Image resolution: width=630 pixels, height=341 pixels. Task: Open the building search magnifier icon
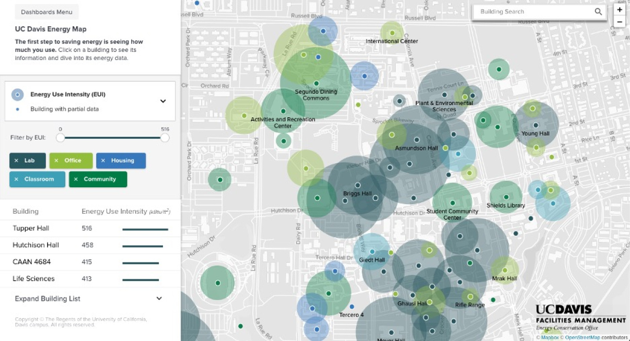pyautogui.click(x=598, y=11)
